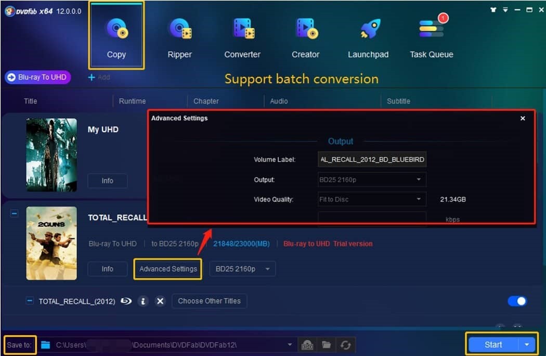
Task: Open the Output dropdown in Advanced Settings
Action: (372, 179)
